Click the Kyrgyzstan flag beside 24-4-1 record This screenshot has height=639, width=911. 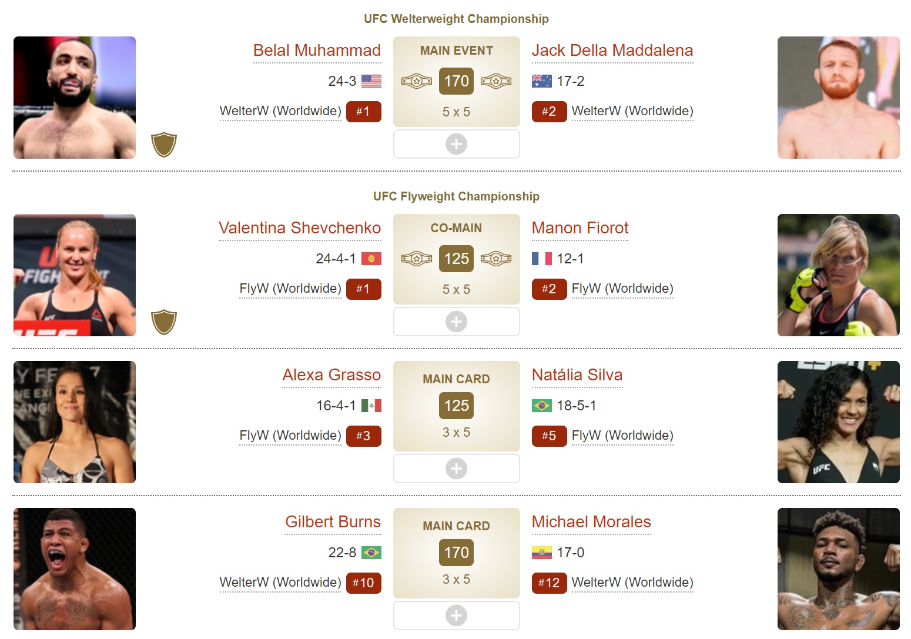click(x=371, y=259)
